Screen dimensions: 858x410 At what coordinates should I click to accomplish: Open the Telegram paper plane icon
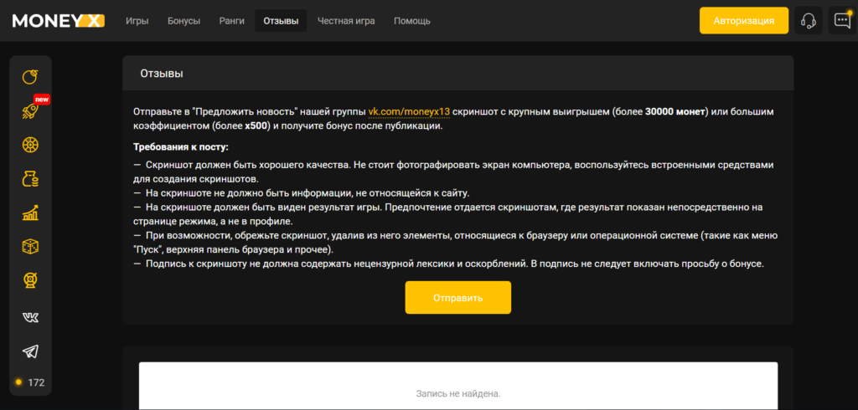pos(31,351)
